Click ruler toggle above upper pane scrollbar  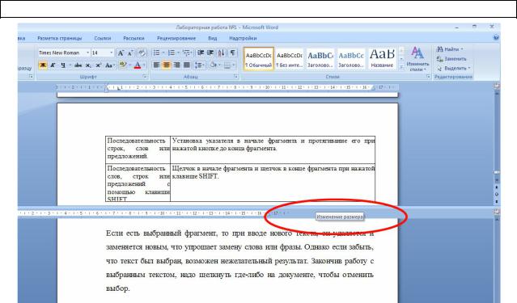coord(497,86)
